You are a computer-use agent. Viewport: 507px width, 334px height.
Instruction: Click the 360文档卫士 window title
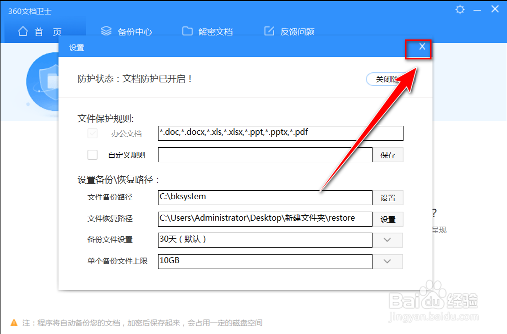29,11
